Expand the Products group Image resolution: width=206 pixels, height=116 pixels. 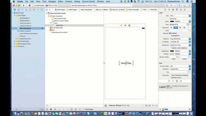[14, 46]
